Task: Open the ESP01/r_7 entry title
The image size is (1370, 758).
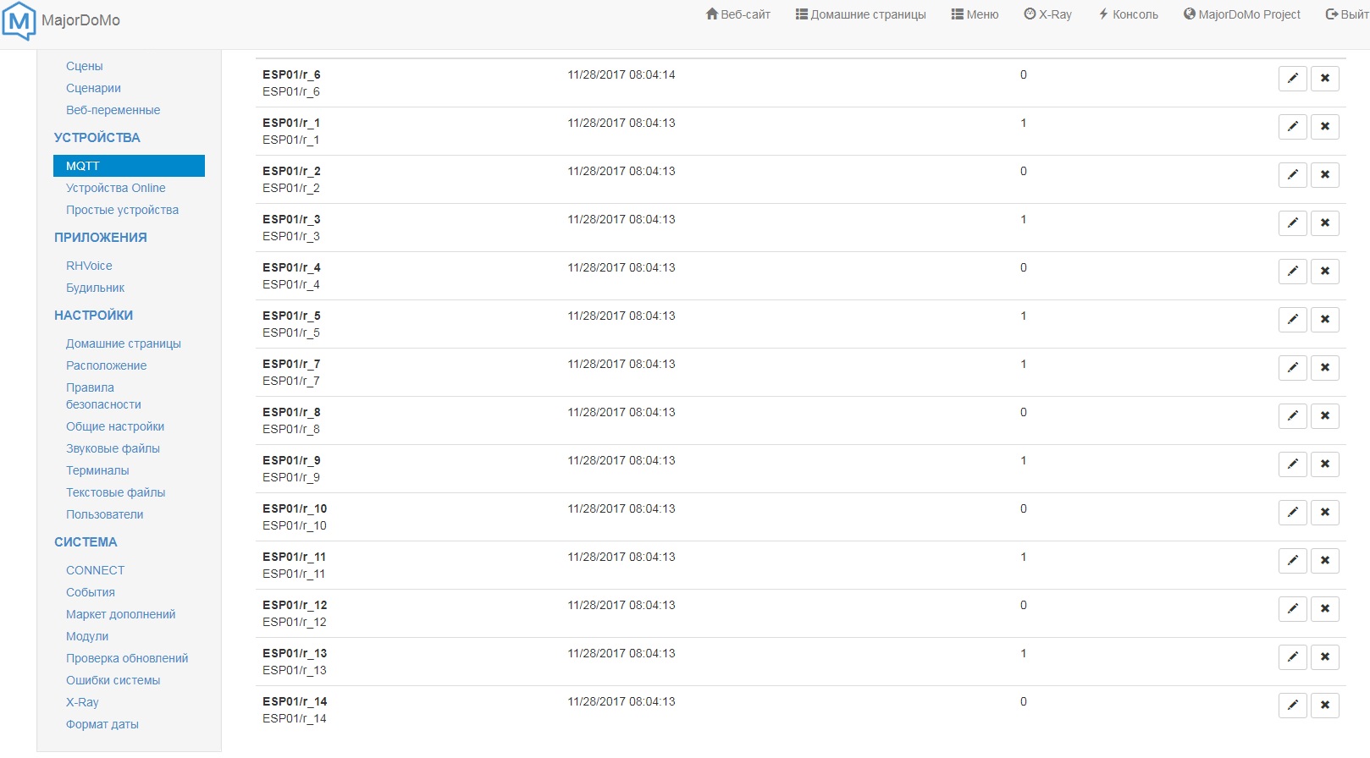Action: [291, 364]
